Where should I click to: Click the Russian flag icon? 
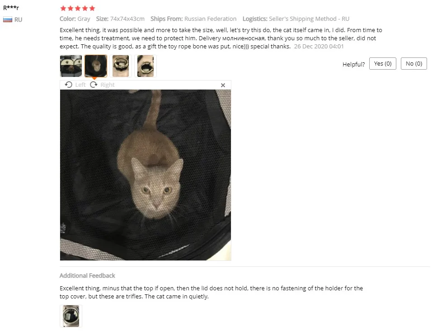click(x=8, y=19)
